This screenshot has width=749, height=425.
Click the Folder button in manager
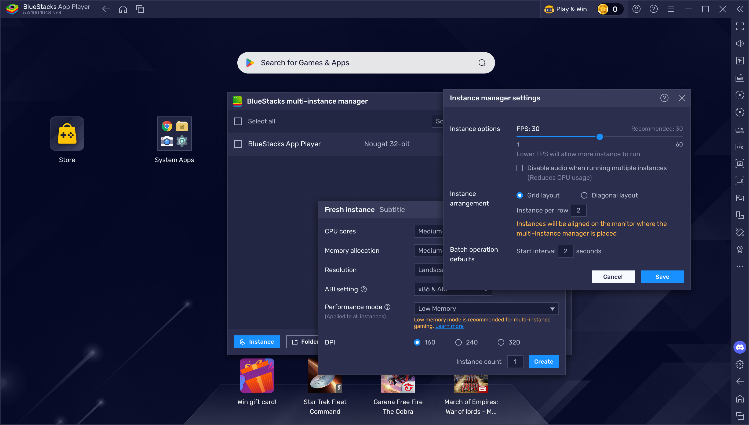[302, 342]
